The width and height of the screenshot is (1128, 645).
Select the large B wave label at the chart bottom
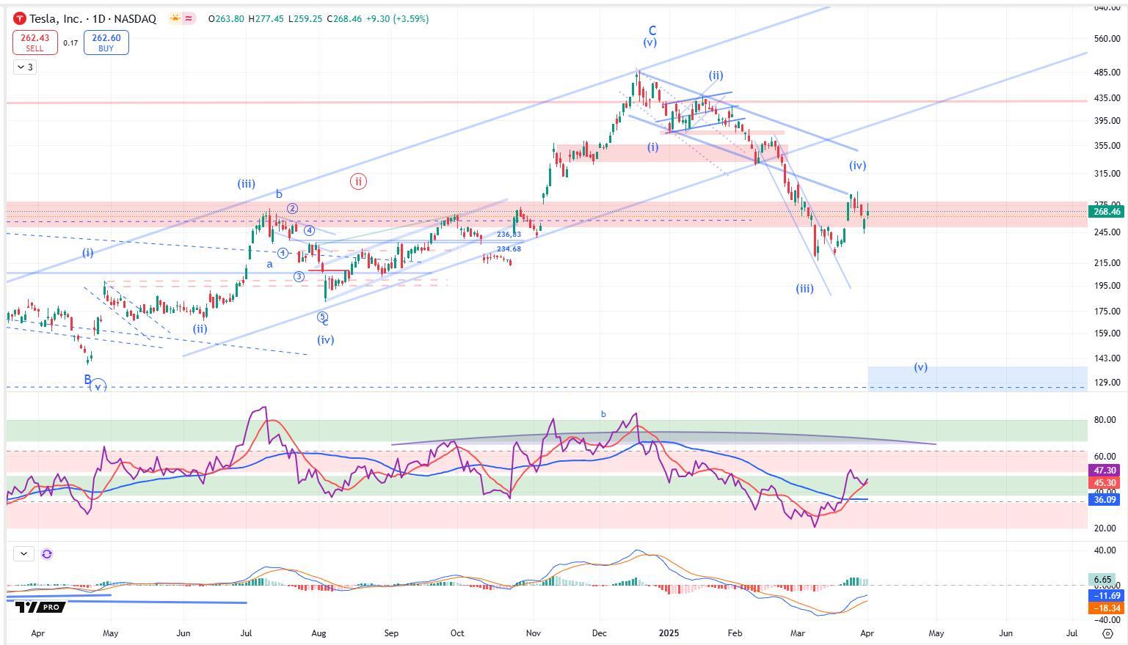pyautogui.click(x=87, y=380)
